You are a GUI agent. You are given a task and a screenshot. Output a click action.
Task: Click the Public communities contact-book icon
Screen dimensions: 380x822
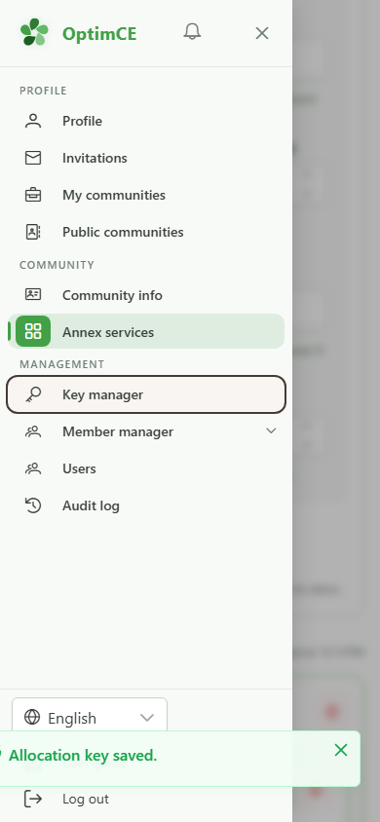pos(33,232)
